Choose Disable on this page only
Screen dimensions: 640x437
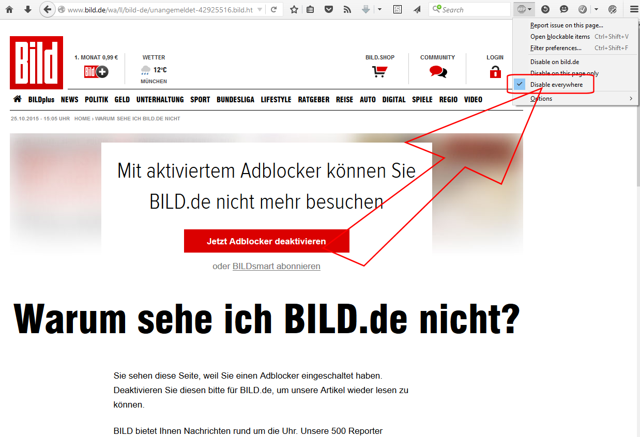click(575, 73)
